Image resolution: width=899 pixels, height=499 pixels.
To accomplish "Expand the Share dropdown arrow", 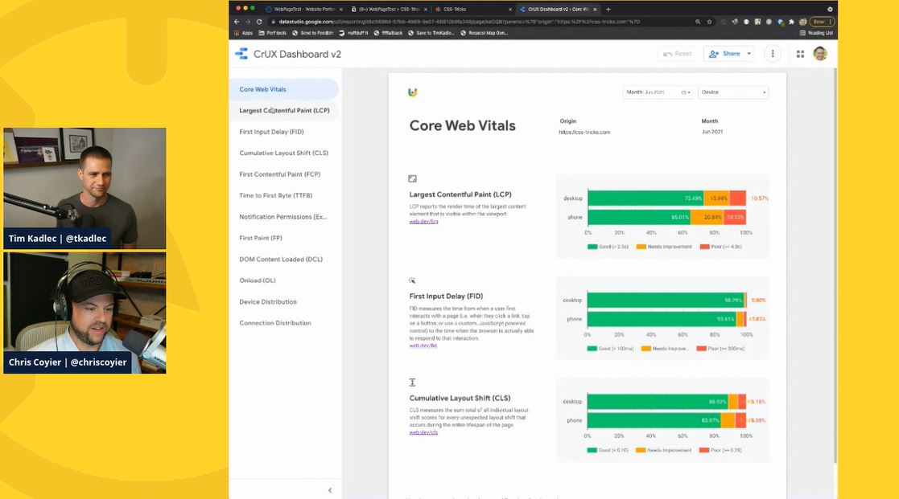I will [748, 54].
